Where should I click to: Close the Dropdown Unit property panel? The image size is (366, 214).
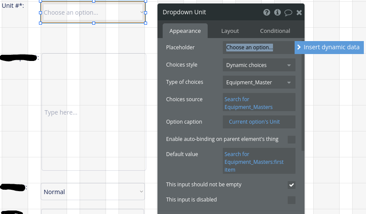(299, 13)
